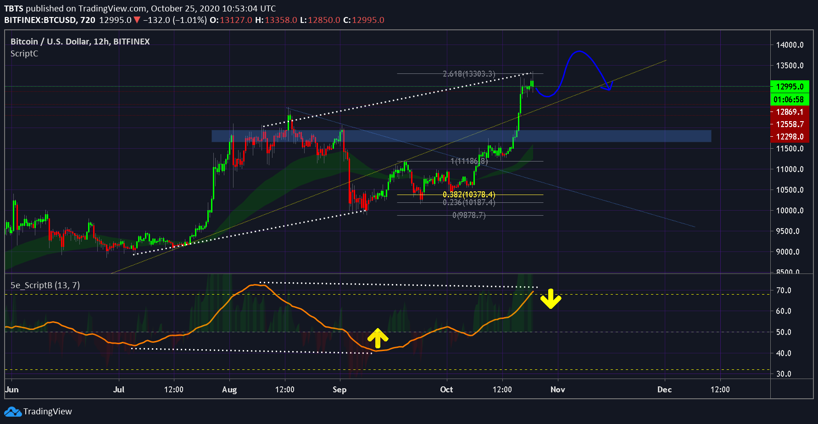Click the Dec label on time axis
Viewport: 818px width, 424px height.
coord(664,390)
